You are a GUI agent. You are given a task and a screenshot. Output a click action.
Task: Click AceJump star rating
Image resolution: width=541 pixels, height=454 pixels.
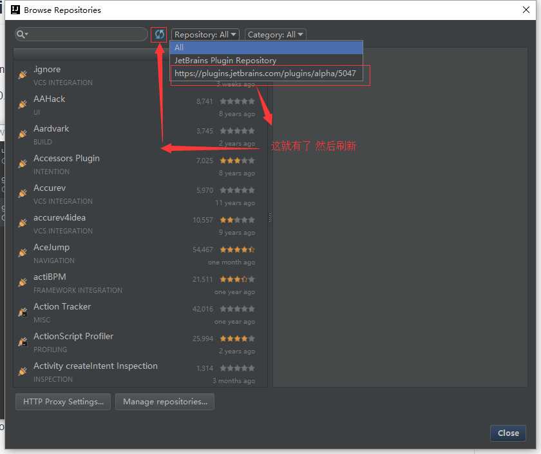click(x=238, y=250)
